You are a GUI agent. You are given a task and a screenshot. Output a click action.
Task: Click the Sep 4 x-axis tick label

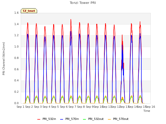coord(46,107)
